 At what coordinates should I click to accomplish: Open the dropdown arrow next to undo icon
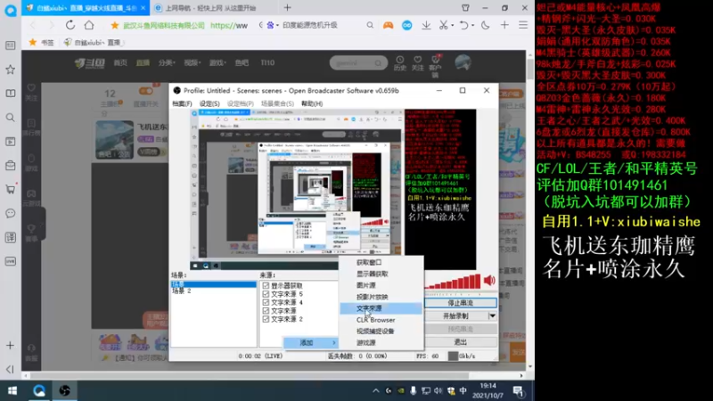point(472,26)
